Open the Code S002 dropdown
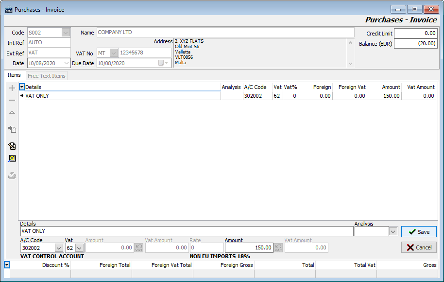This screenshot has height=282, width=444. [66, 33]
